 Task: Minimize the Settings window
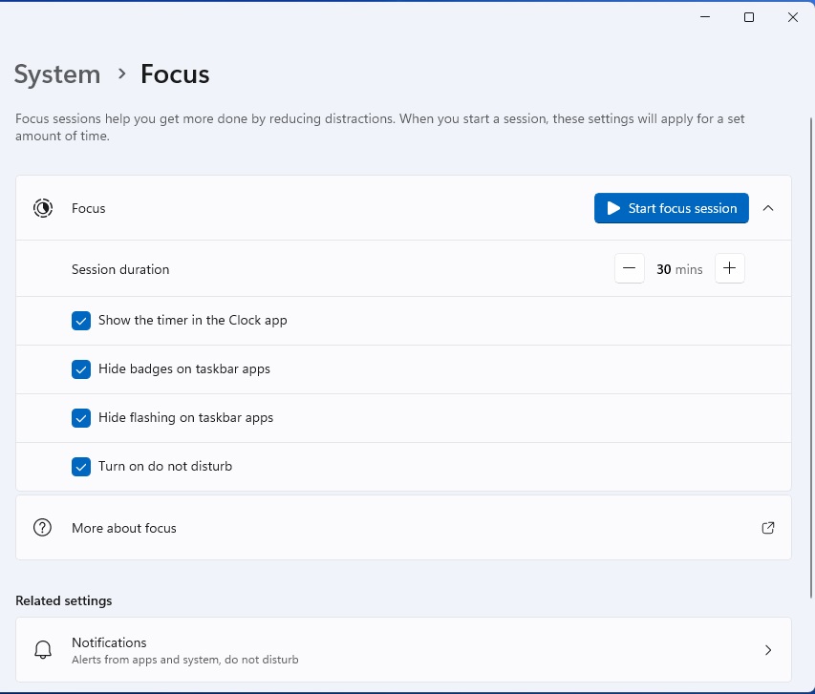click(705, 17)
